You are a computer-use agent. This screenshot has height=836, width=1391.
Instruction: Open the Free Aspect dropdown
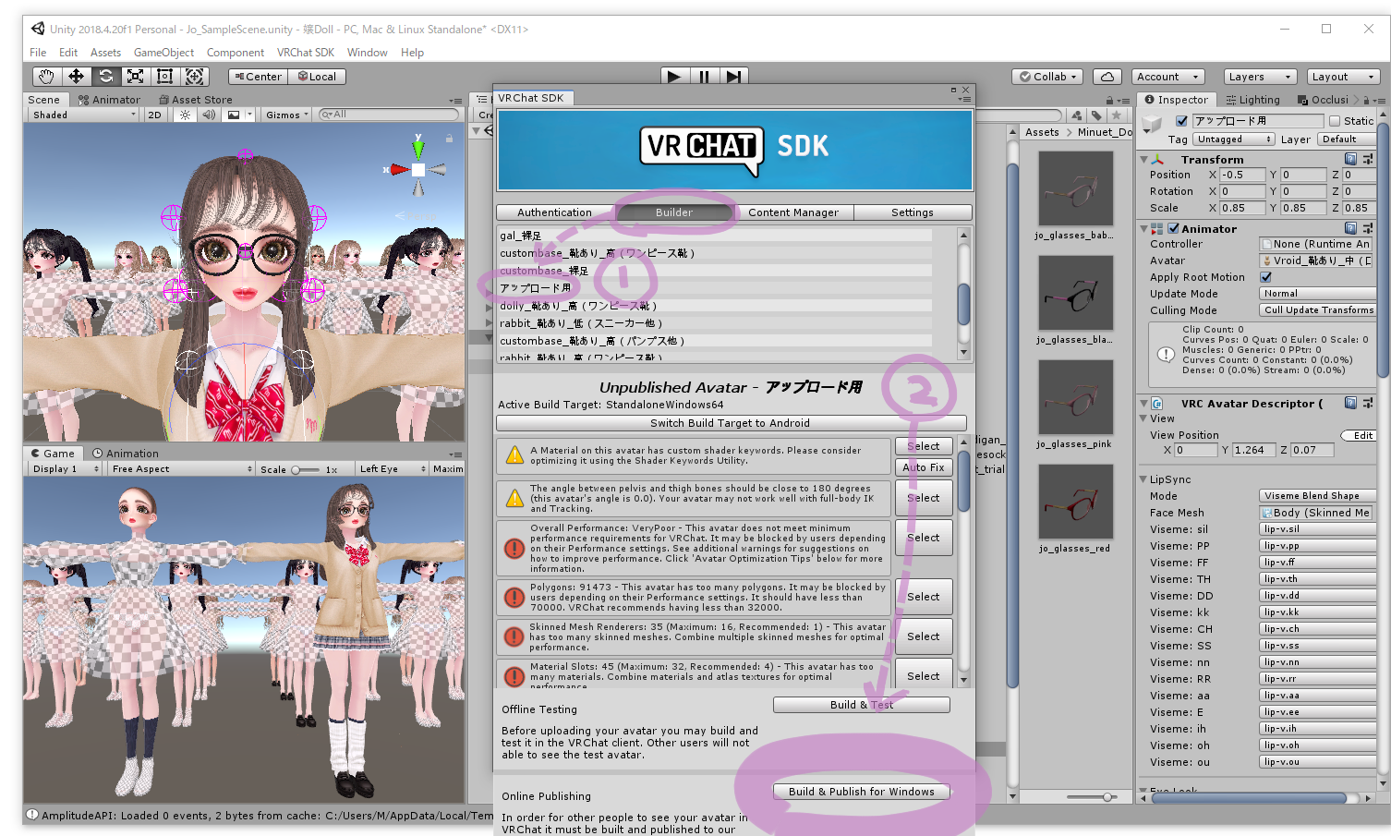click(181, 469)
